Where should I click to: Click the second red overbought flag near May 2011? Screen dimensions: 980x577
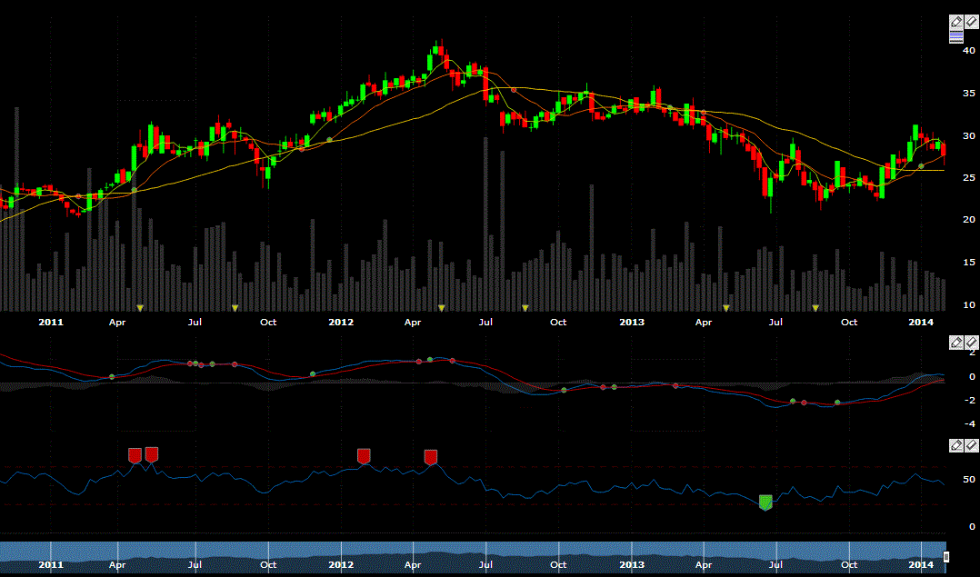click(151, 454)
